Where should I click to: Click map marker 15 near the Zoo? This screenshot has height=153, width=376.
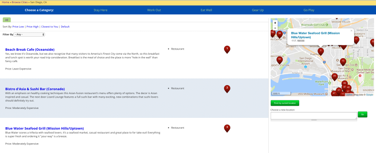pos(343,62)
